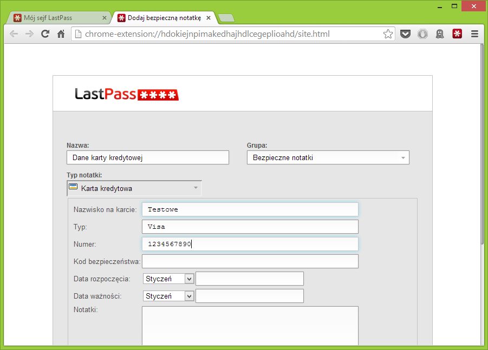The height and width of the screenshot is (350, 488).
Task: Open the Typ notatki Karta kredytowa dropdown
Action: pyautogui.click(x=134, y=188)
